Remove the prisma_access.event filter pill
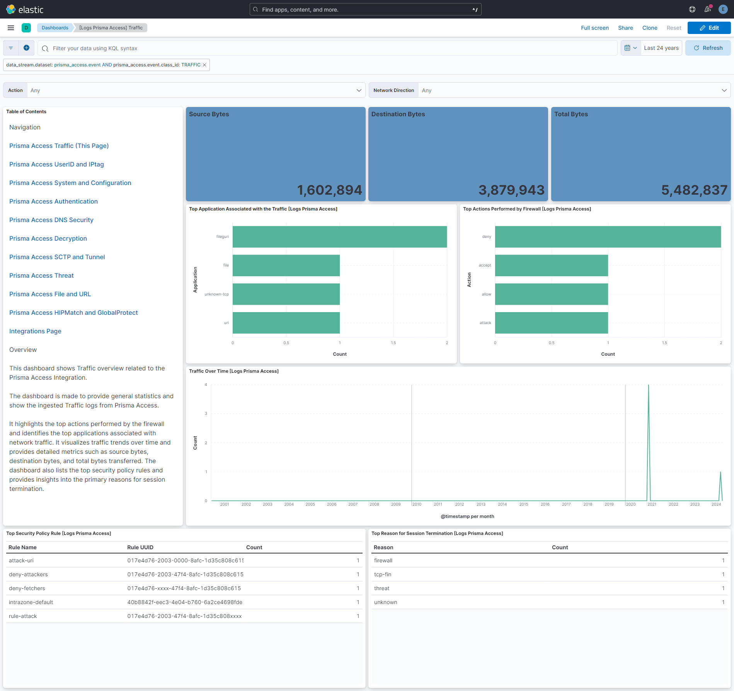 [204, 65]
